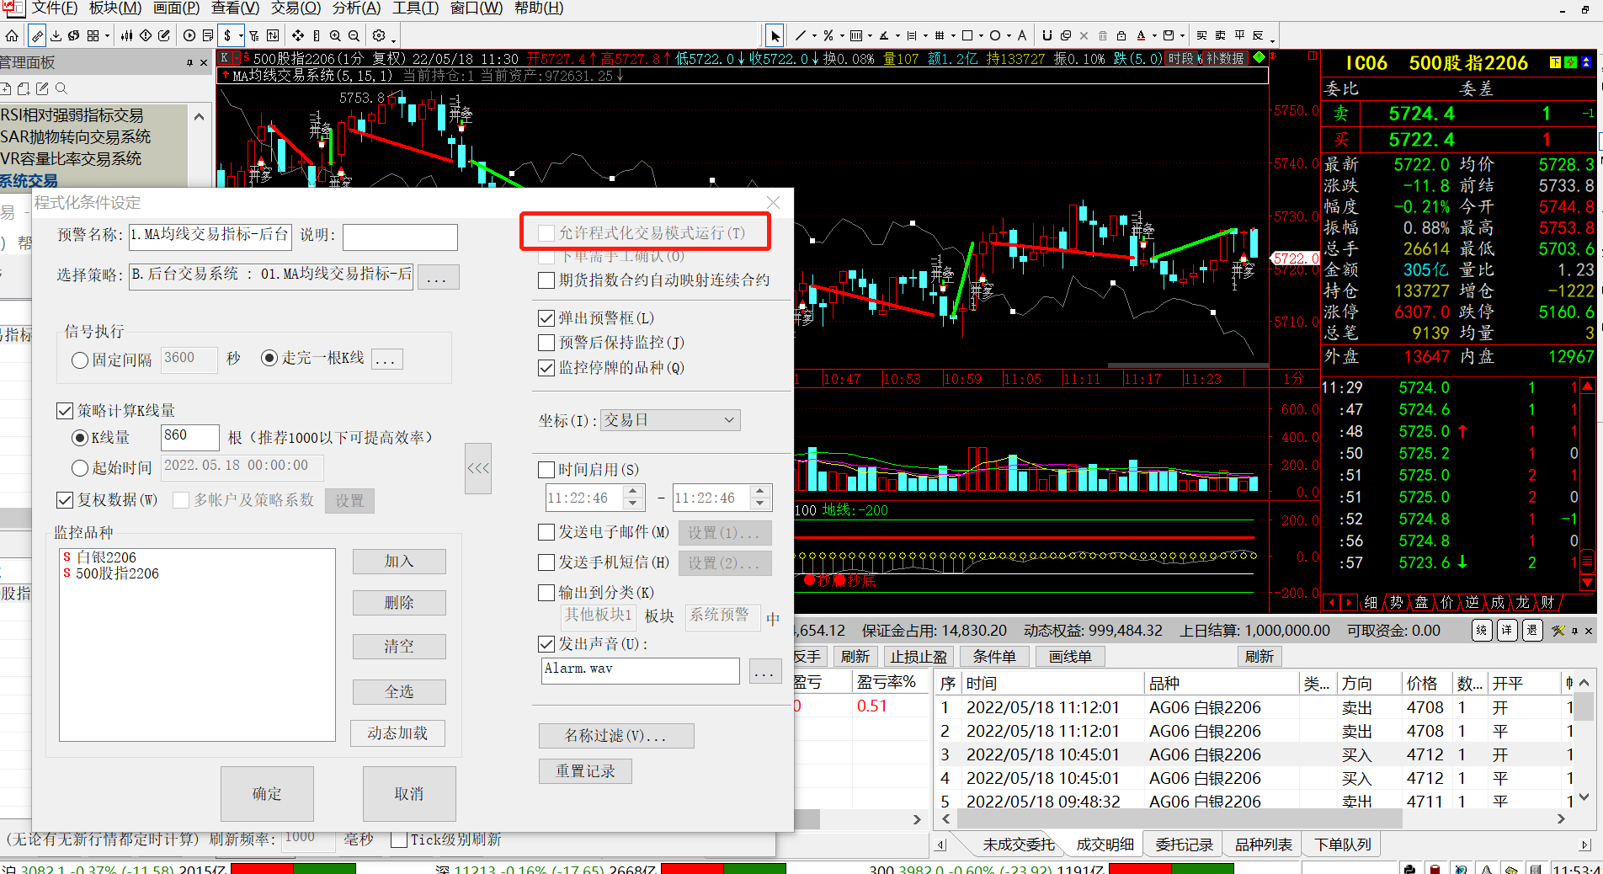Click the 取消 button

[x=409, y=794]
